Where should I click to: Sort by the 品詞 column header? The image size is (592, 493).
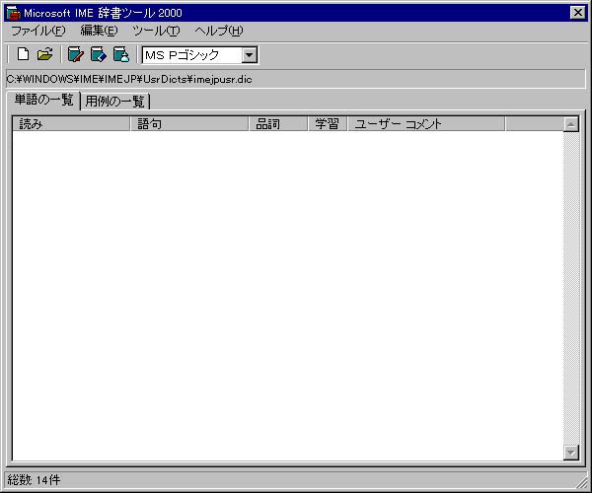(x=278, y=123)
